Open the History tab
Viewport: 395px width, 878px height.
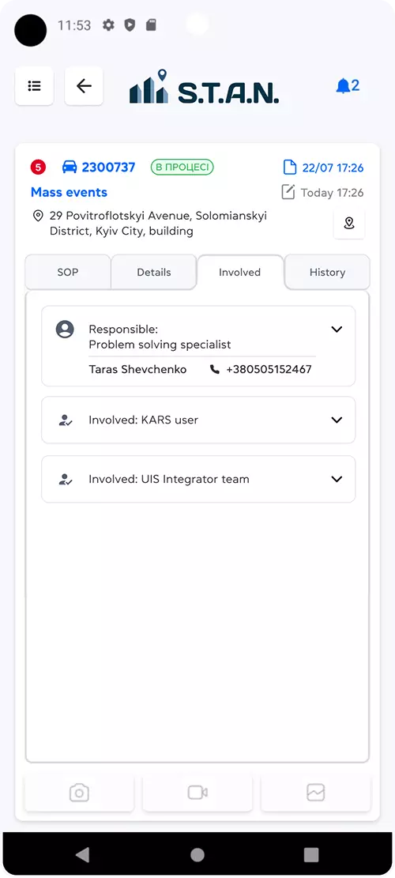(327, 272)
